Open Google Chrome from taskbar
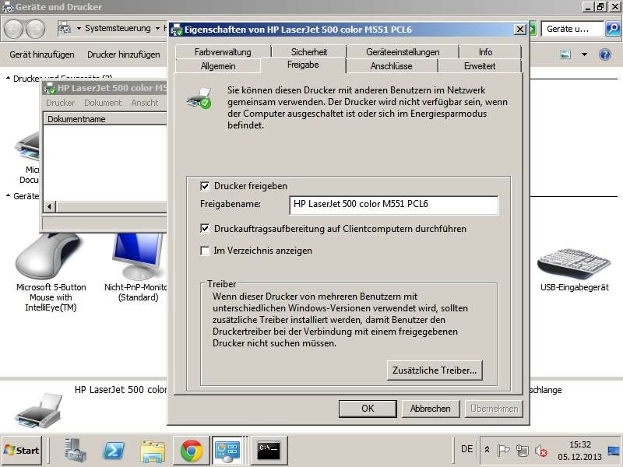 [191, 451]
